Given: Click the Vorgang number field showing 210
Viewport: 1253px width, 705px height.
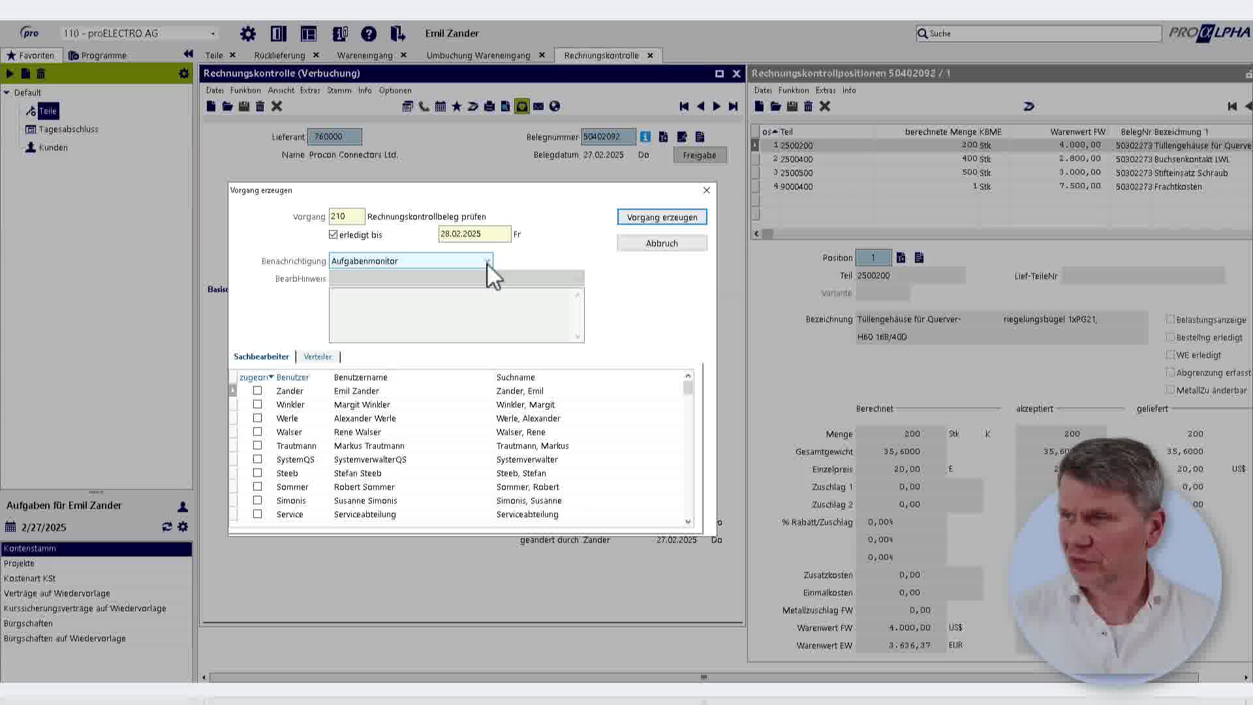Looking at the screenshot, I should pos(347,216).
